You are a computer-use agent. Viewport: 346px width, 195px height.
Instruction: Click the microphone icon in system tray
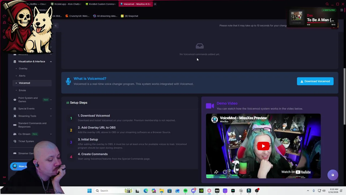pyautogui.click(x=314, y=191)
